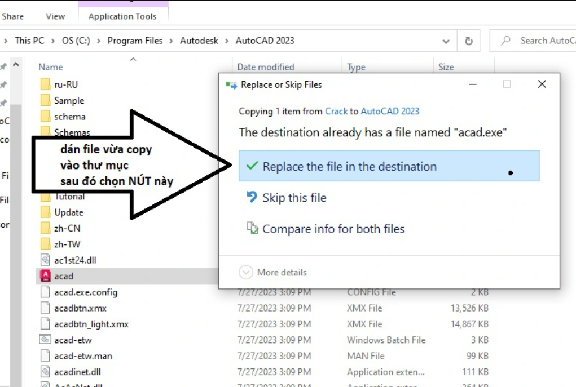
Task: Click the refresh button beside the address bar
Action: (x=468, y=41)
